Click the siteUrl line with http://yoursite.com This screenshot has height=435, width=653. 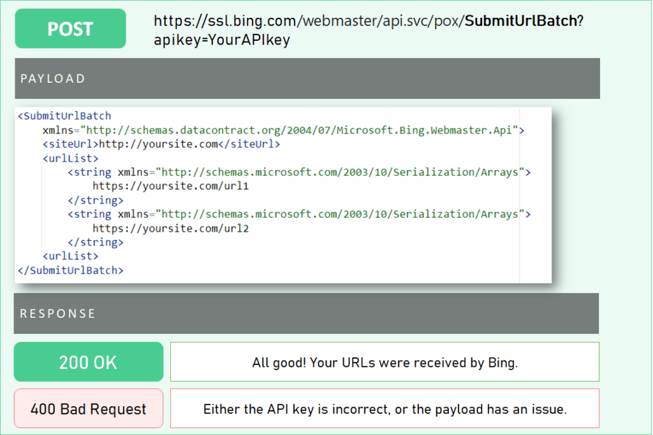pos(161,145)
